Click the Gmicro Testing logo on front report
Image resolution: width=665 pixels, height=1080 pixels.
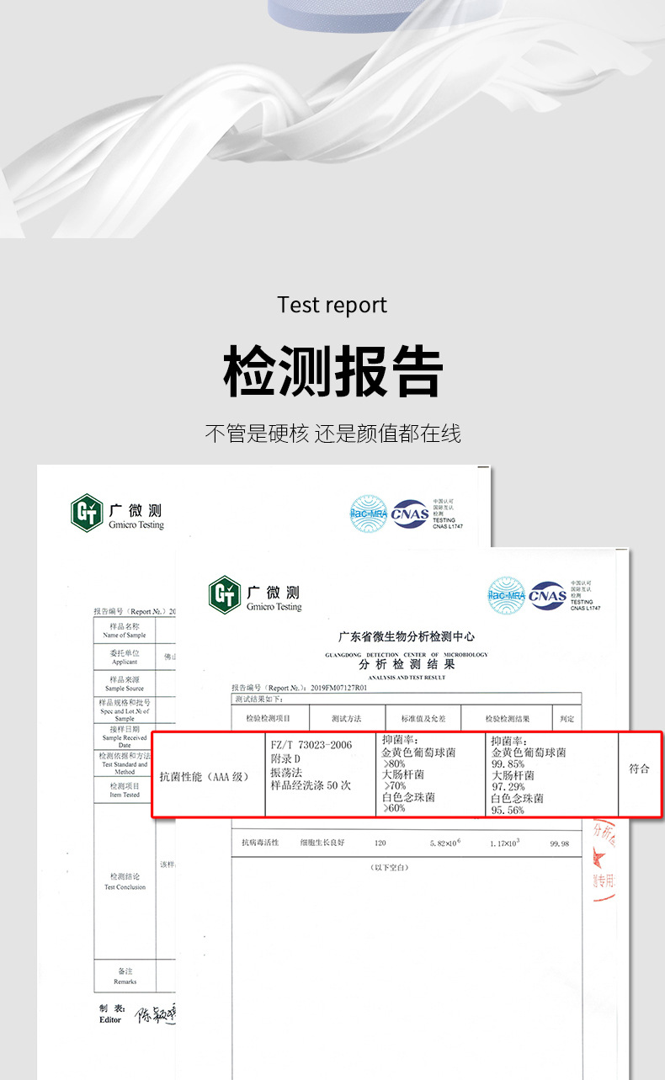click(x=255, y=595)
